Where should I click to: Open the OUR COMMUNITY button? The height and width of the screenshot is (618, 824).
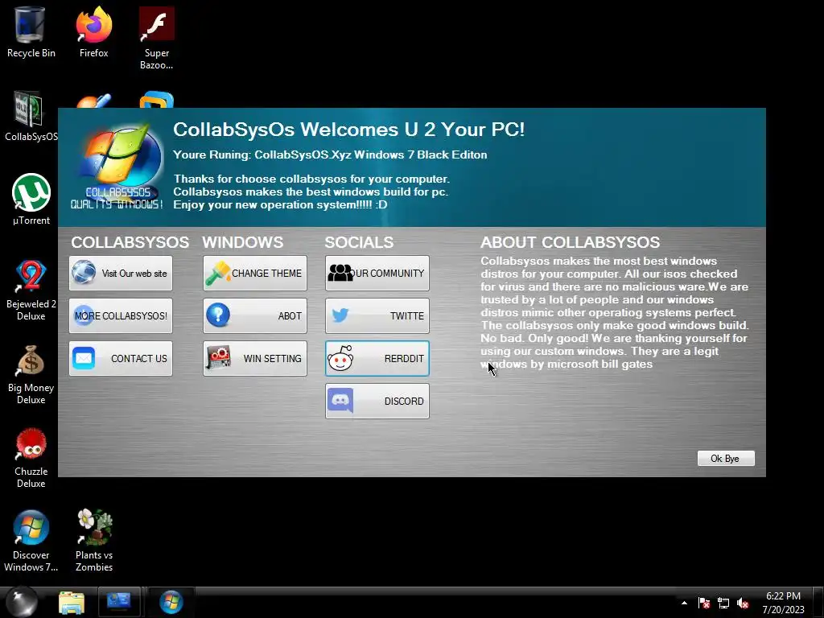(x=377, y=274)
